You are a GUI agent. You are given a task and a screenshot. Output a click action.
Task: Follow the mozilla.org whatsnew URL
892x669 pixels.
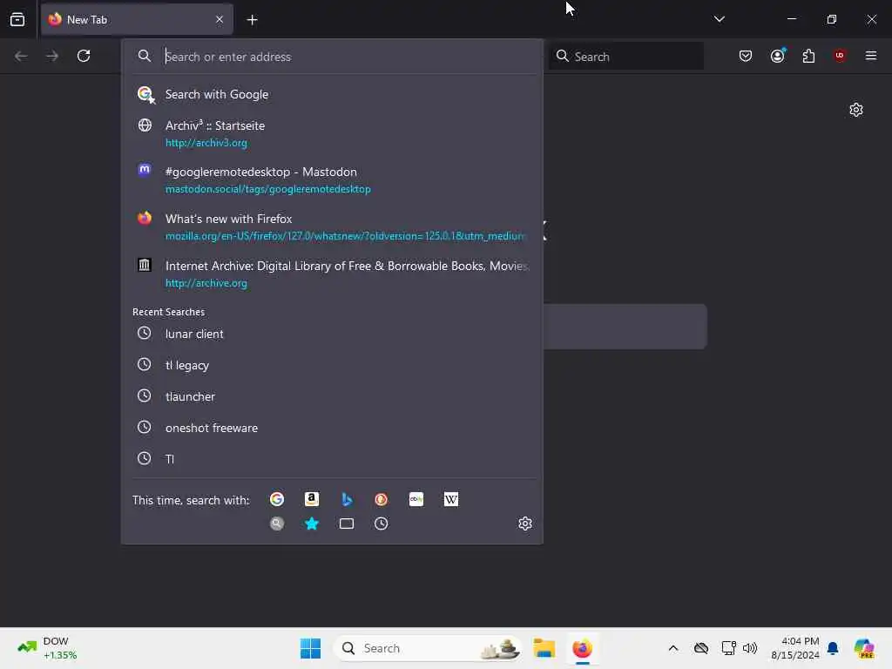(x=345, y=235)
